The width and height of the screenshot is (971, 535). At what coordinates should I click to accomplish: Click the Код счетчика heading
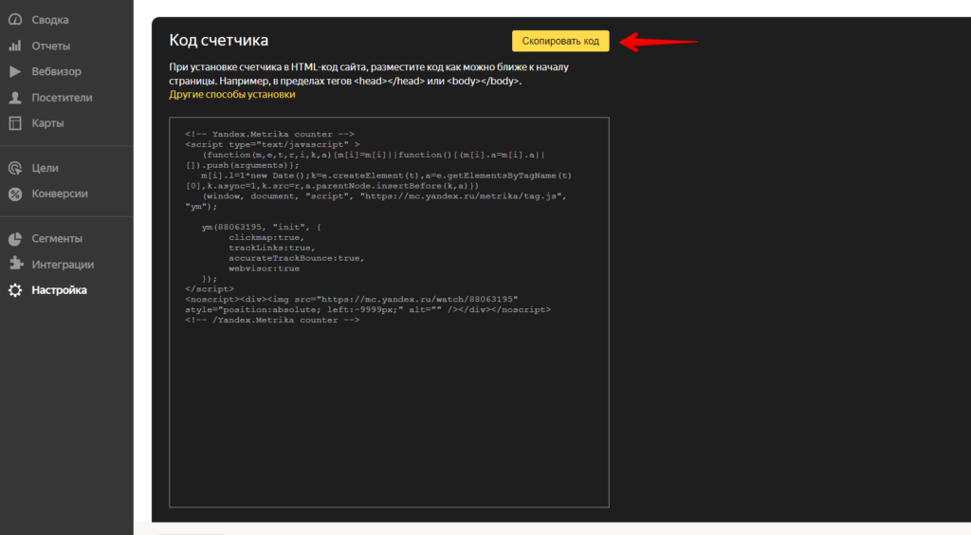click(219, 40)
